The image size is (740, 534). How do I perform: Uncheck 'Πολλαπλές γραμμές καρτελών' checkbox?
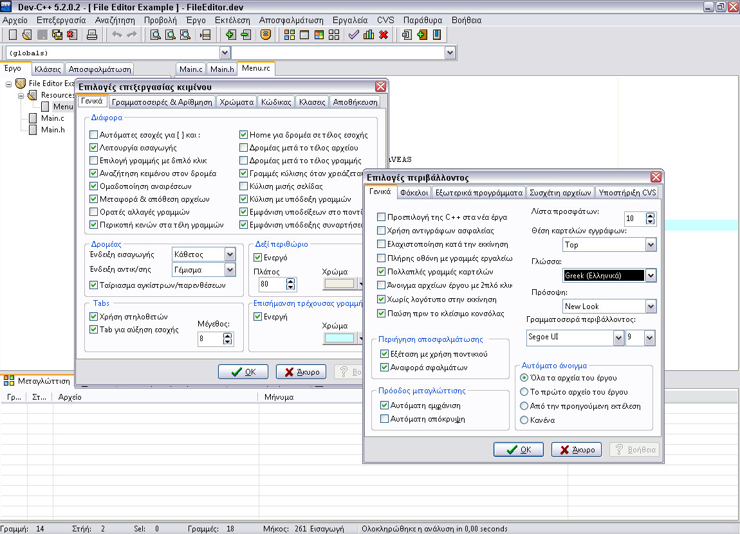click(x=382, y=271)
